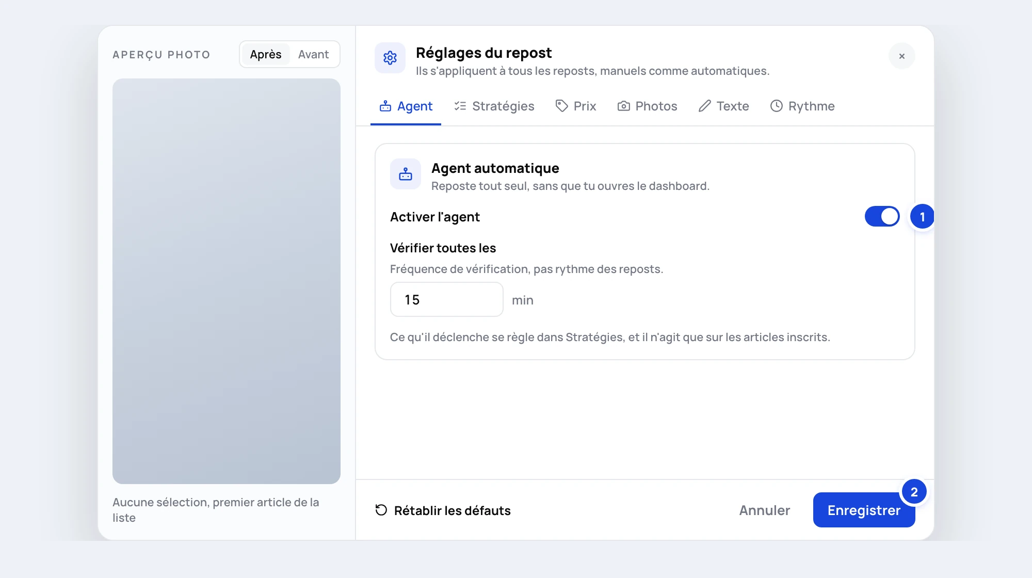Focus the verification interval field showing 15
Screen dimensions: 1032x578
(447, 299)
